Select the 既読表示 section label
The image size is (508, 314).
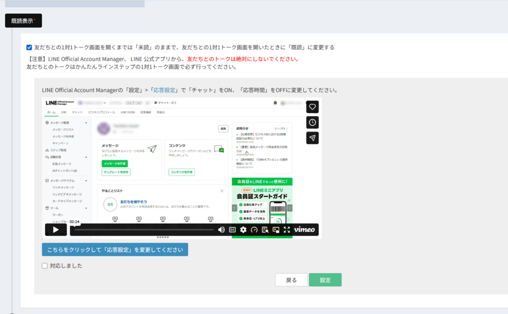click(x=23, y=21)
